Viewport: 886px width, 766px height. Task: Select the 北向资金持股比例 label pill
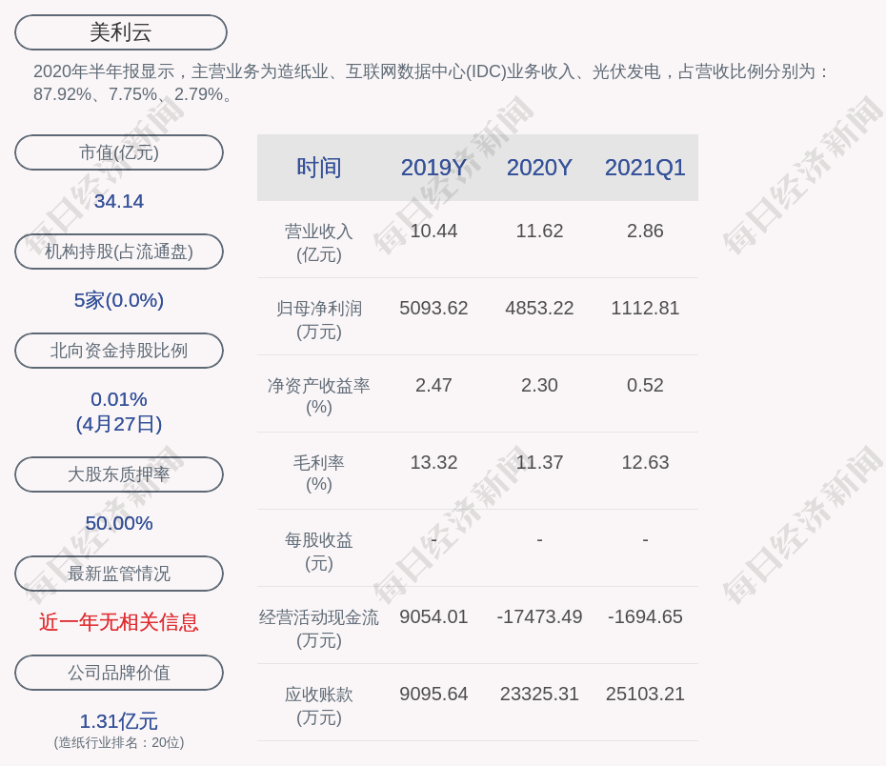(119, 351)
